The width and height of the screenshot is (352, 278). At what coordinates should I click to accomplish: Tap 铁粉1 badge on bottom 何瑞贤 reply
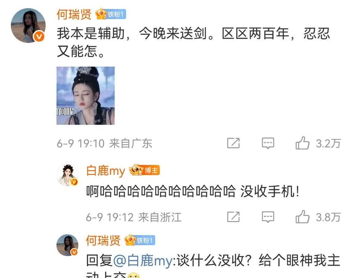(x=140, y=240)
